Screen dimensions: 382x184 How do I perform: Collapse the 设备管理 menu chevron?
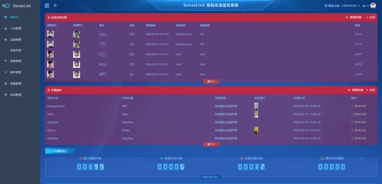click(35, 40)
